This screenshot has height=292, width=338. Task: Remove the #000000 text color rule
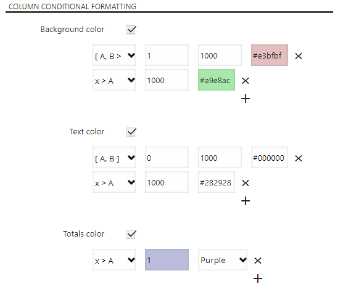click(x=299, y=158)
